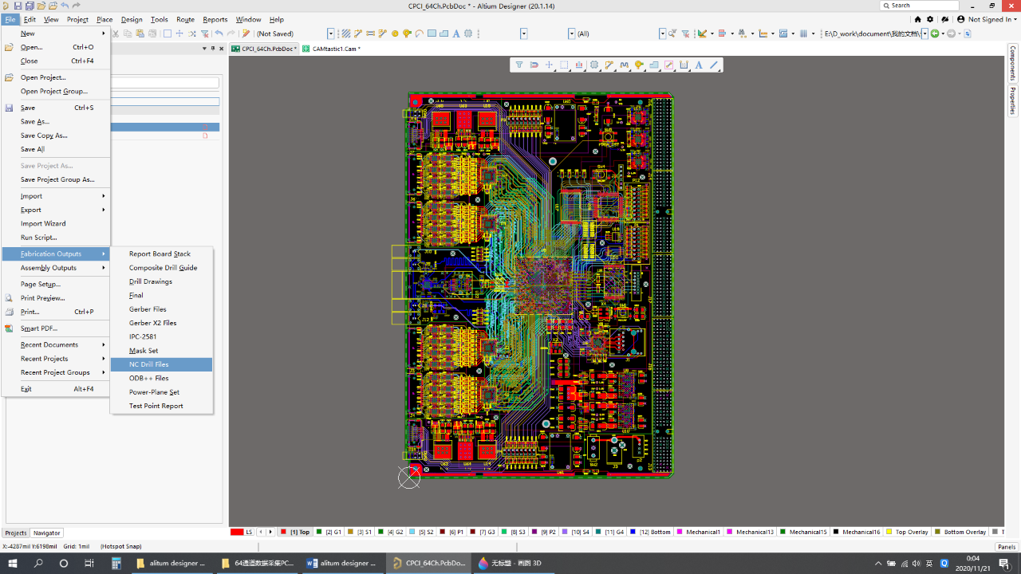Switch to [2] G1 layer tab

329,532
